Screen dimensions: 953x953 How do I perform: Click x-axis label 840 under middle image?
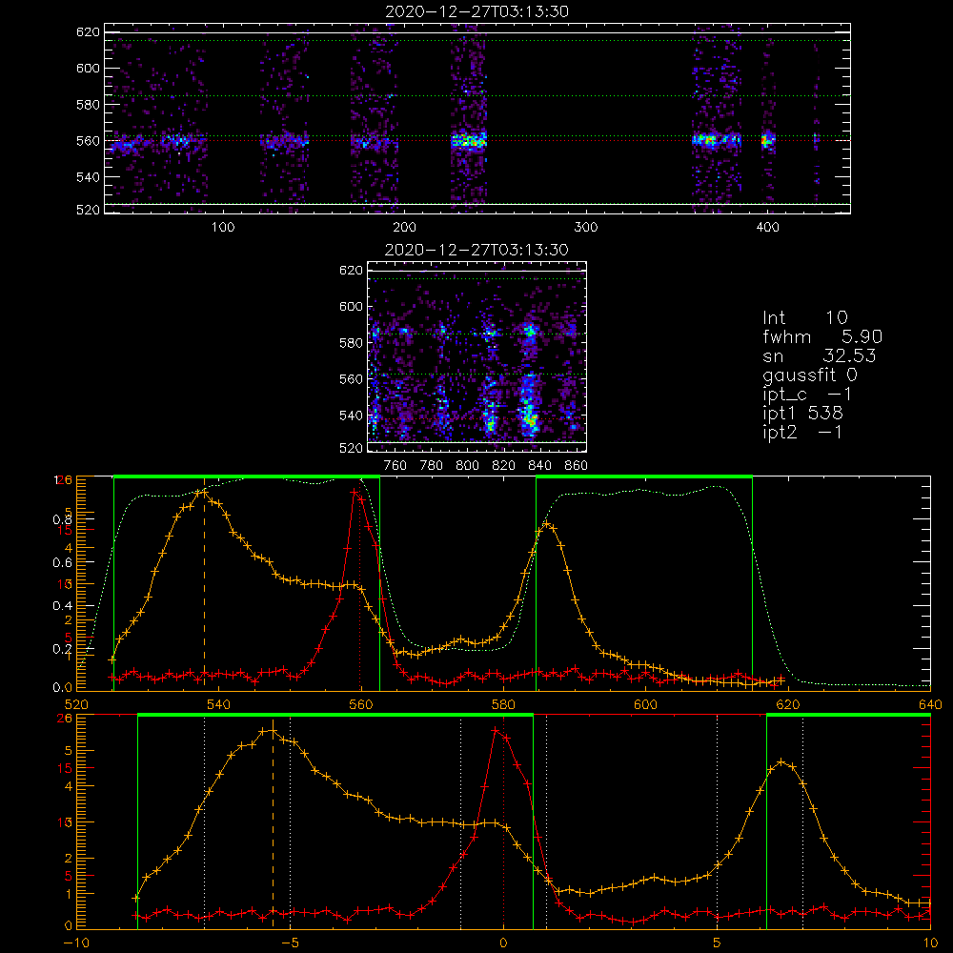[539, 466]
